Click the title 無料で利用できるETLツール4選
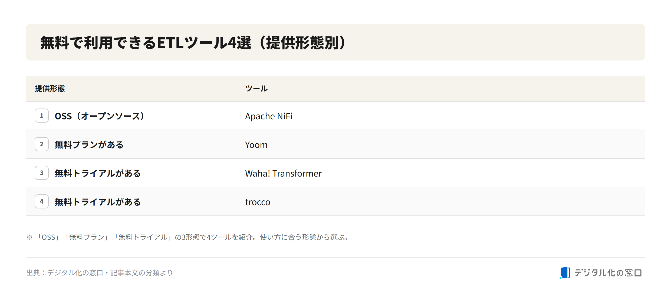Screen dimensions: 671x304 [146, 43]
